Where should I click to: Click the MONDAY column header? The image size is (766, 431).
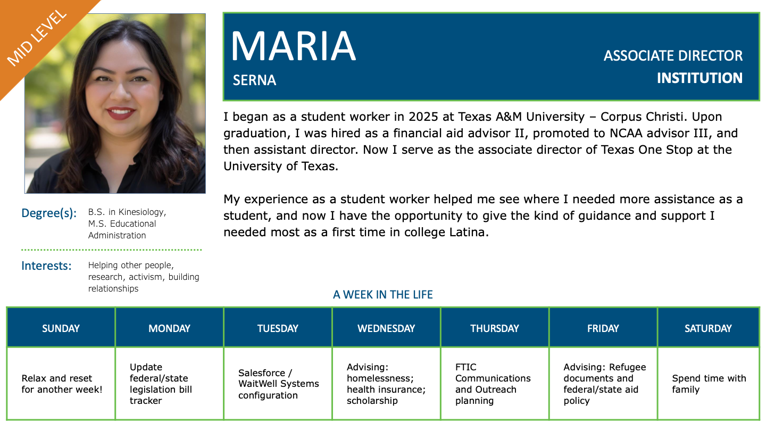pyautogui.click(x=170, y=328)
